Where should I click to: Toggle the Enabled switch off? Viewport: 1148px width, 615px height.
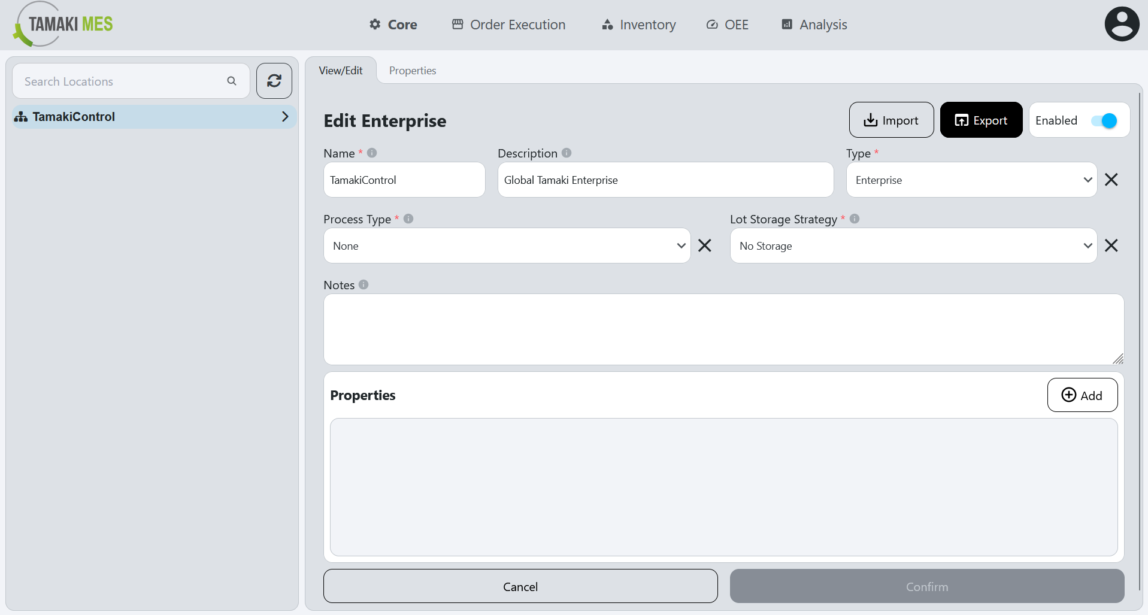(x=1105, y=120)
